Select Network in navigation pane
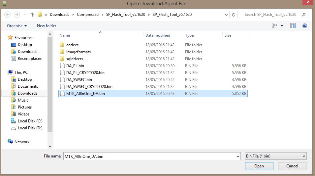Screen dimensions: 315x176 pos(22,142)
